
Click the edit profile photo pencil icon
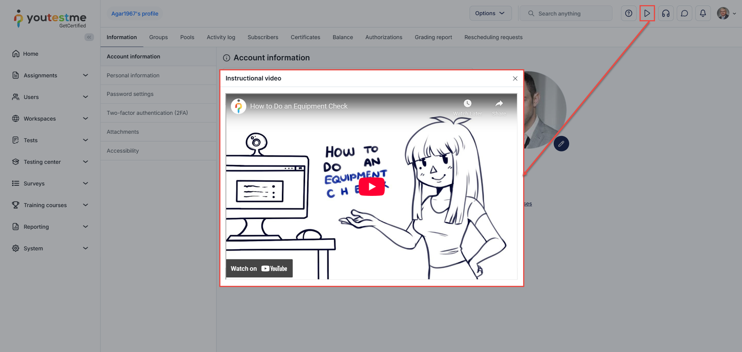561,144
